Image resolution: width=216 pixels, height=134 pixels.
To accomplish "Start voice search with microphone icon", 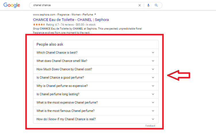I will coord(148,5).
